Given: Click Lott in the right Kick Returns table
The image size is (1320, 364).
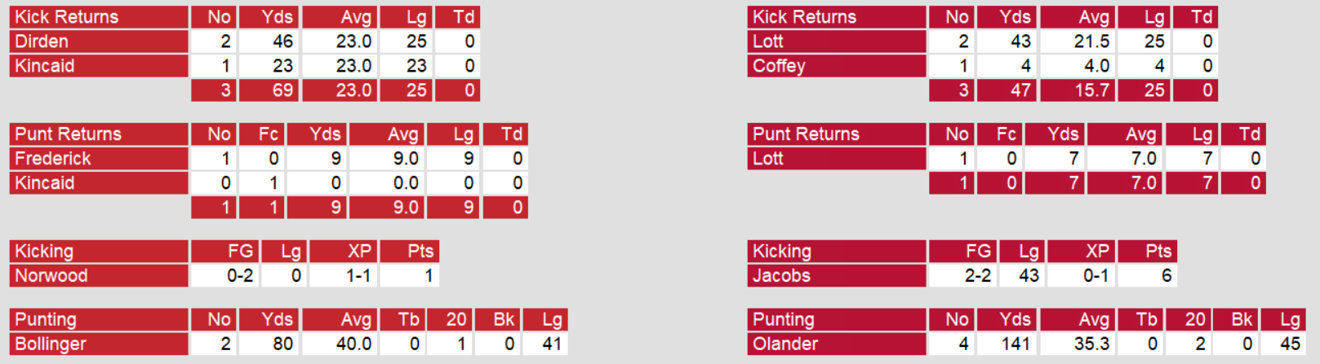Looking at the screenshot, I should pyautogui.click(x=768, y=42).
